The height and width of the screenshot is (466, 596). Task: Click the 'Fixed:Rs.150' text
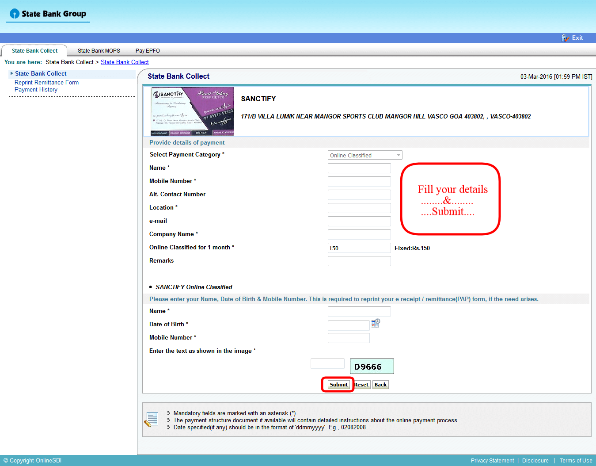[x=412, y=248]
